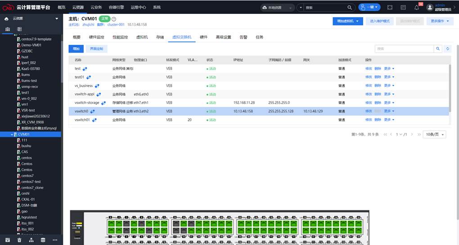
Task: Click the blue 增加 button
Action: pos(76,49)
